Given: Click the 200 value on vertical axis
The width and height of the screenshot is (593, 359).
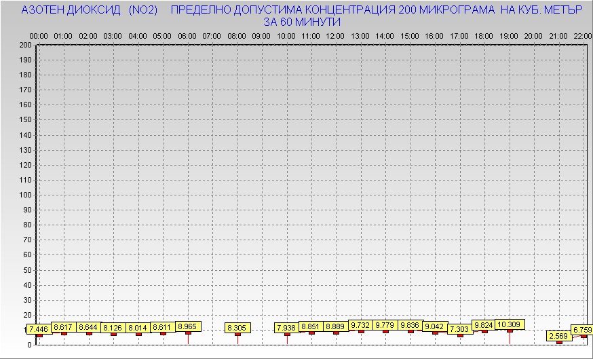Looking at the screenshot, I should pyautogui.click(x=25, y=45).
